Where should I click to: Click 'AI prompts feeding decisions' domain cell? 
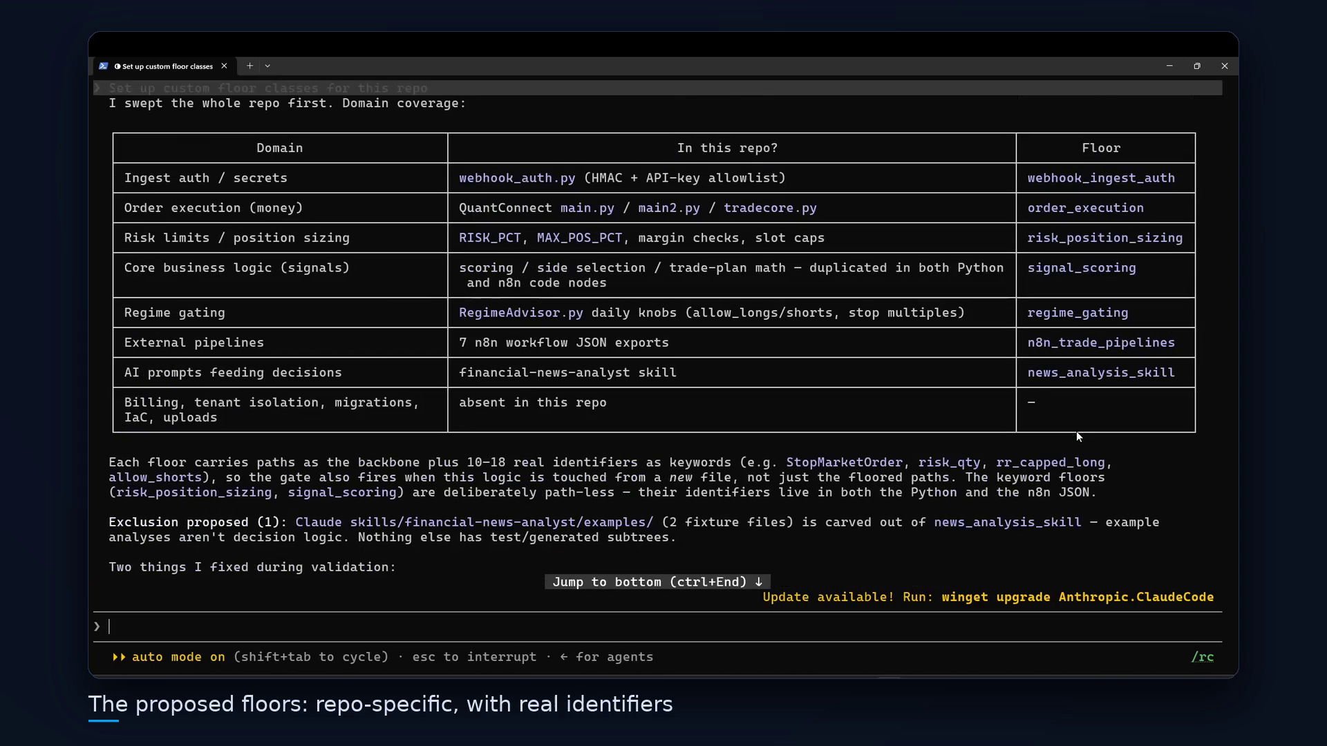(280, 372)
